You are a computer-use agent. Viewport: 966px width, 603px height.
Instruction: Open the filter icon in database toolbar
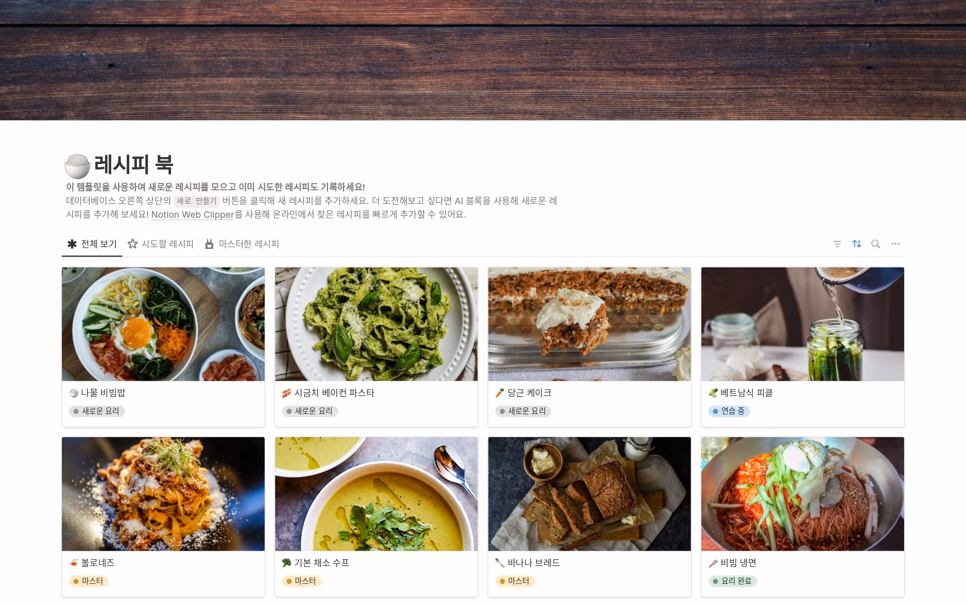coord(837,244)
